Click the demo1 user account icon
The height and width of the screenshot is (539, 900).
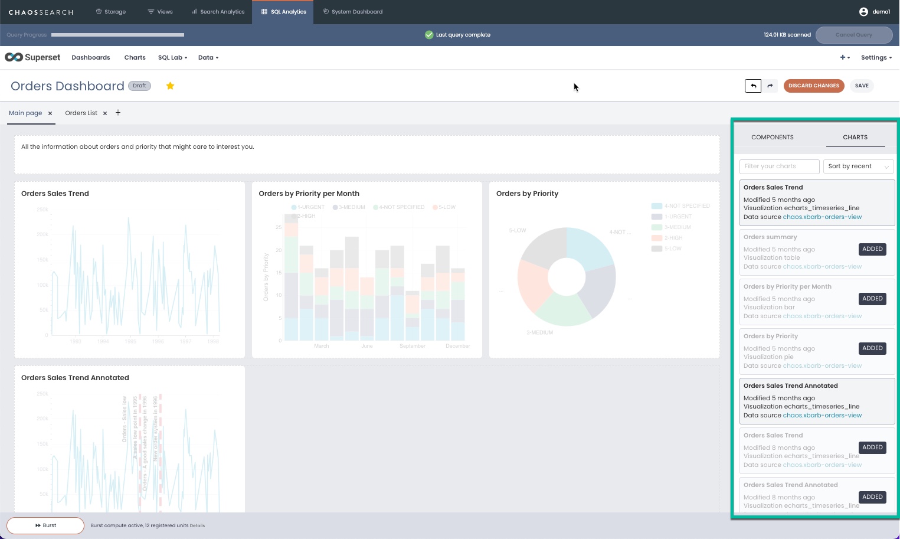coord(863,12)
